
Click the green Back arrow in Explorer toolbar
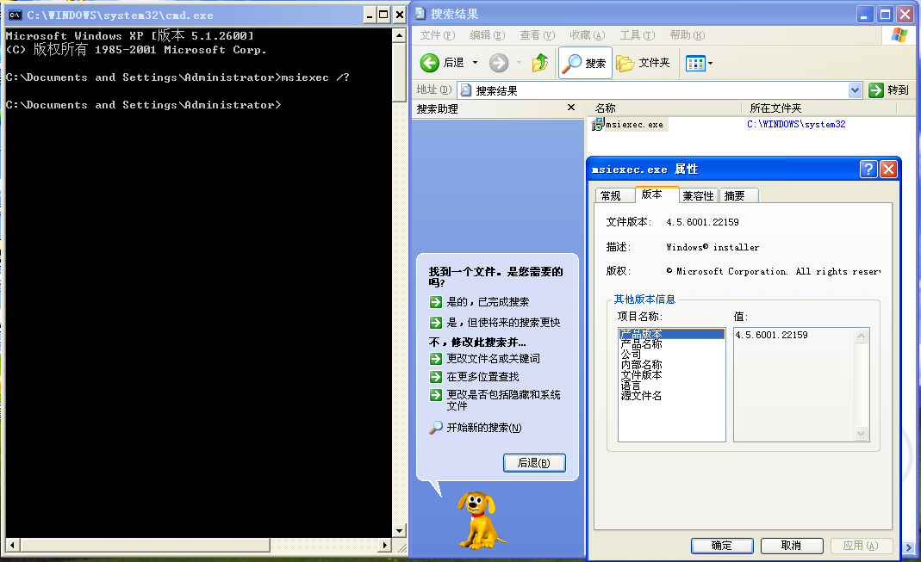(x=430, y=62)
